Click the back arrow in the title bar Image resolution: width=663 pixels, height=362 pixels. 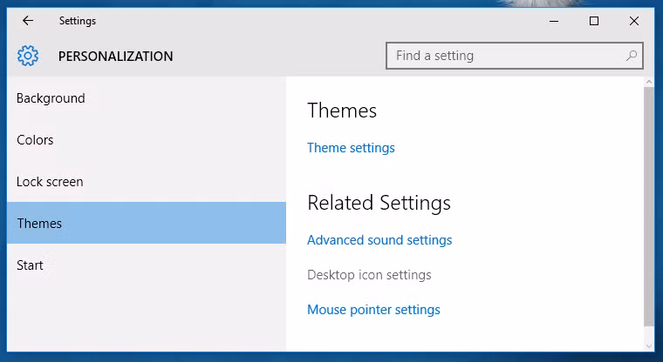click(28, 21)
